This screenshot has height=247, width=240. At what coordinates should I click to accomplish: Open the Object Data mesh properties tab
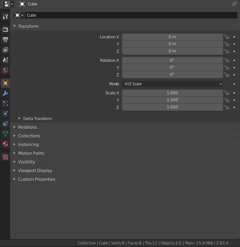[x=5, y=134]
